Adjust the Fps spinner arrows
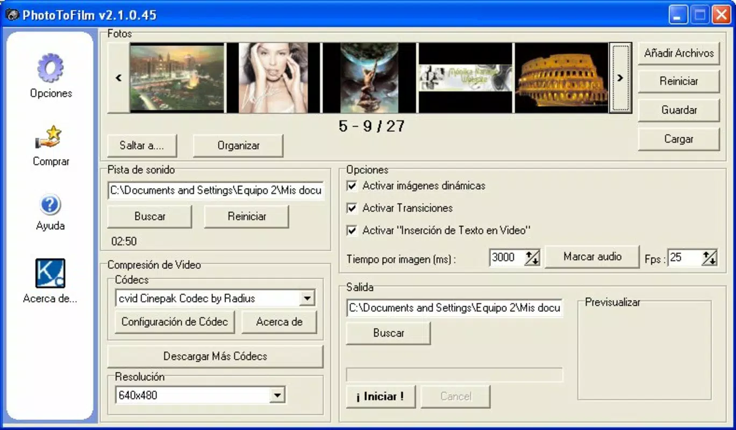The image size is (736, 430). (x=709, y=258)
